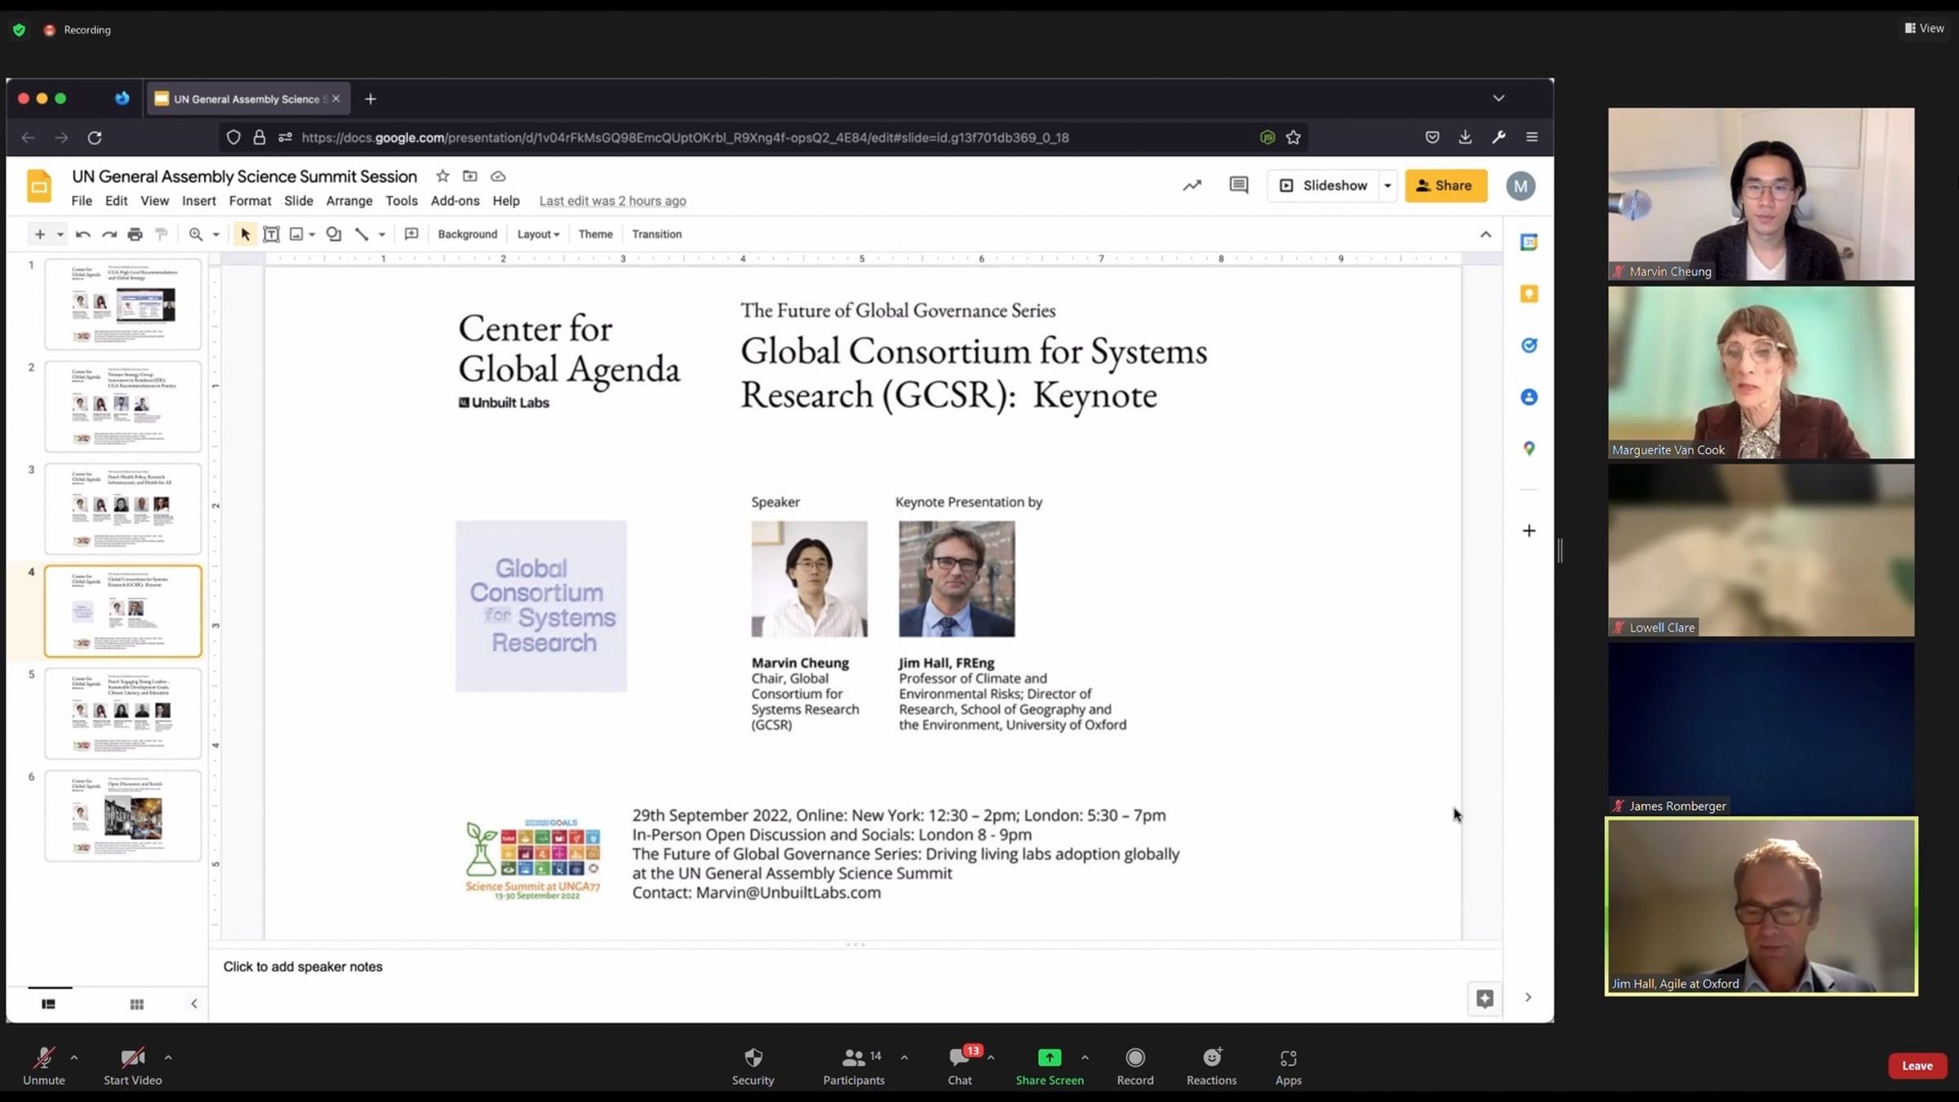Open the move-to-folder icon
The image size is (1959, 1102).
coord(470,176)
